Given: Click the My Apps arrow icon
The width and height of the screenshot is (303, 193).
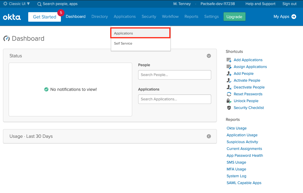Looking at the screenshot, I should pyautogui.click(x=294, y=17).
